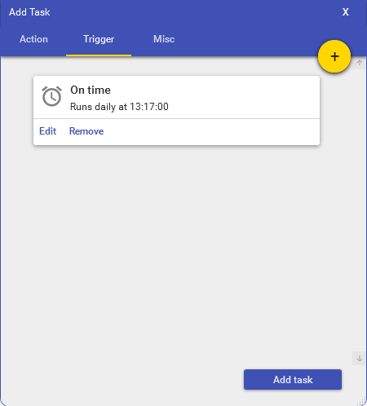The image size is (367, 406).
Task: Click the yellow indicator under Trigger tab
Action: pyautogui.click(x=99, y=55)
